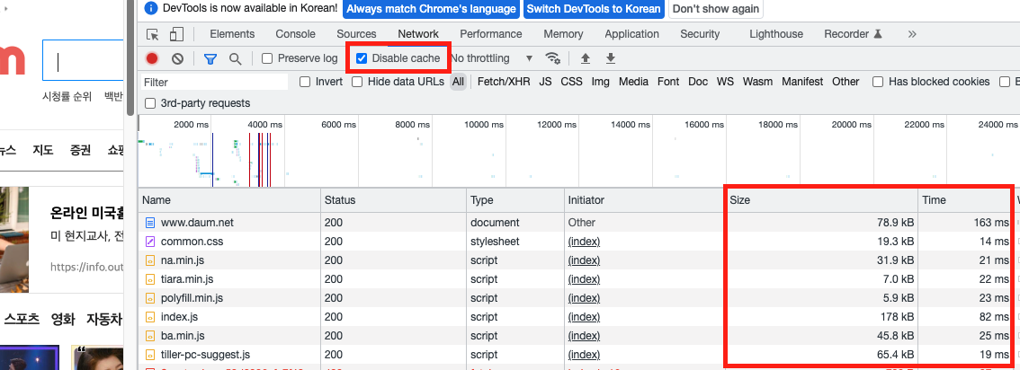The image size is (1020, 370).
Task: Click the script icon beside ba.min.js
Action: [x=150, y=336]
